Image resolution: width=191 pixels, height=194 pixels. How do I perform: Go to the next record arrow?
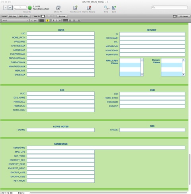[x=10, y=8]
